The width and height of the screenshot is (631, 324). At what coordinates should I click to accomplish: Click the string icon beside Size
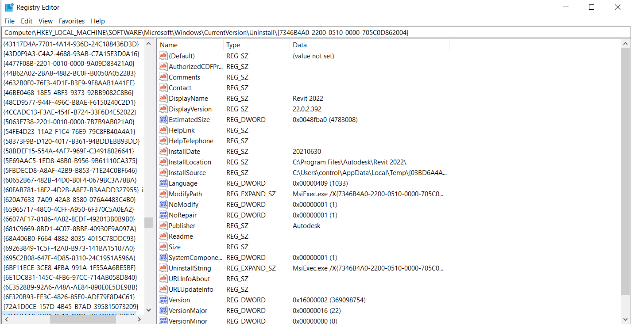click(163, 247)
